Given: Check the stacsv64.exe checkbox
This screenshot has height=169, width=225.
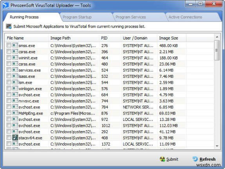Looking at the screenshot, I should click(9, 138).
